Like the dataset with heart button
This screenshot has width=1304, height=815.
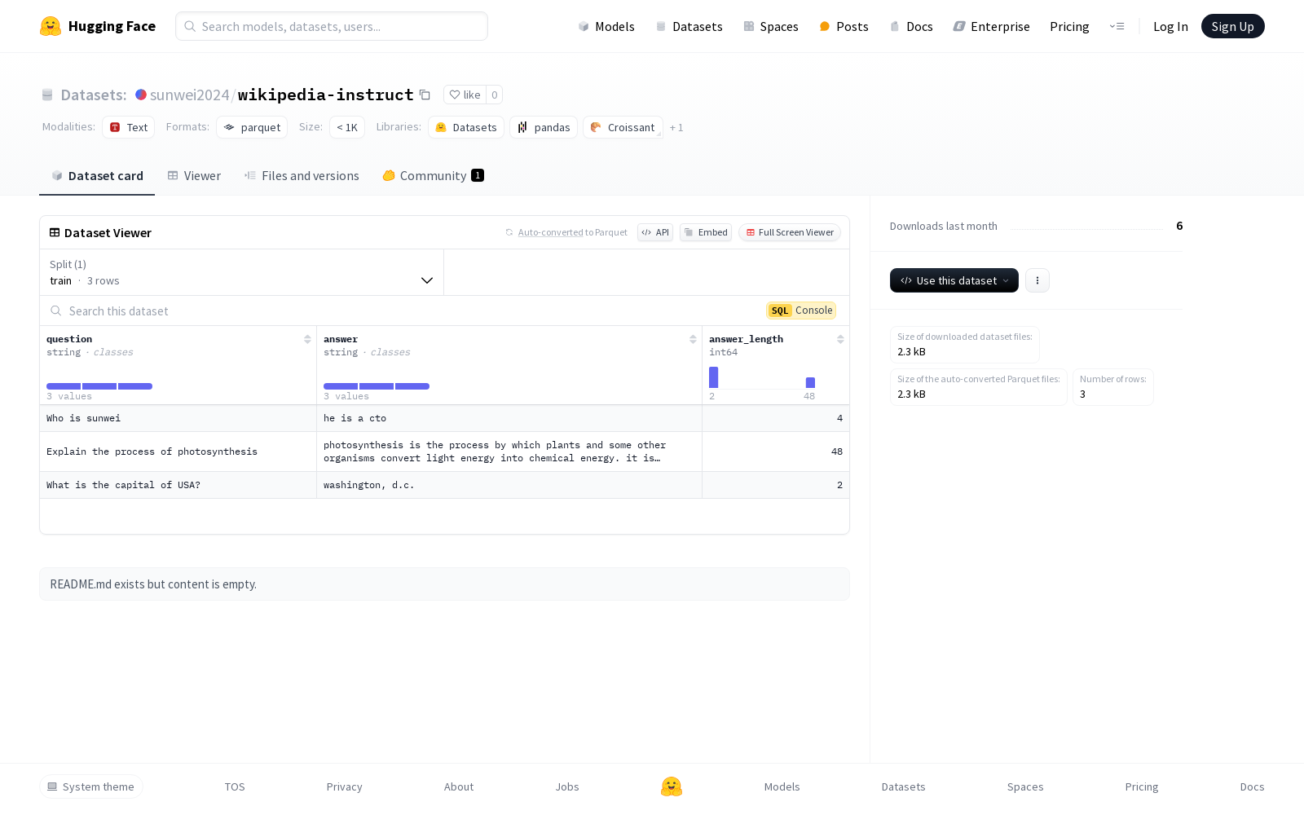[x=465, y=95]
